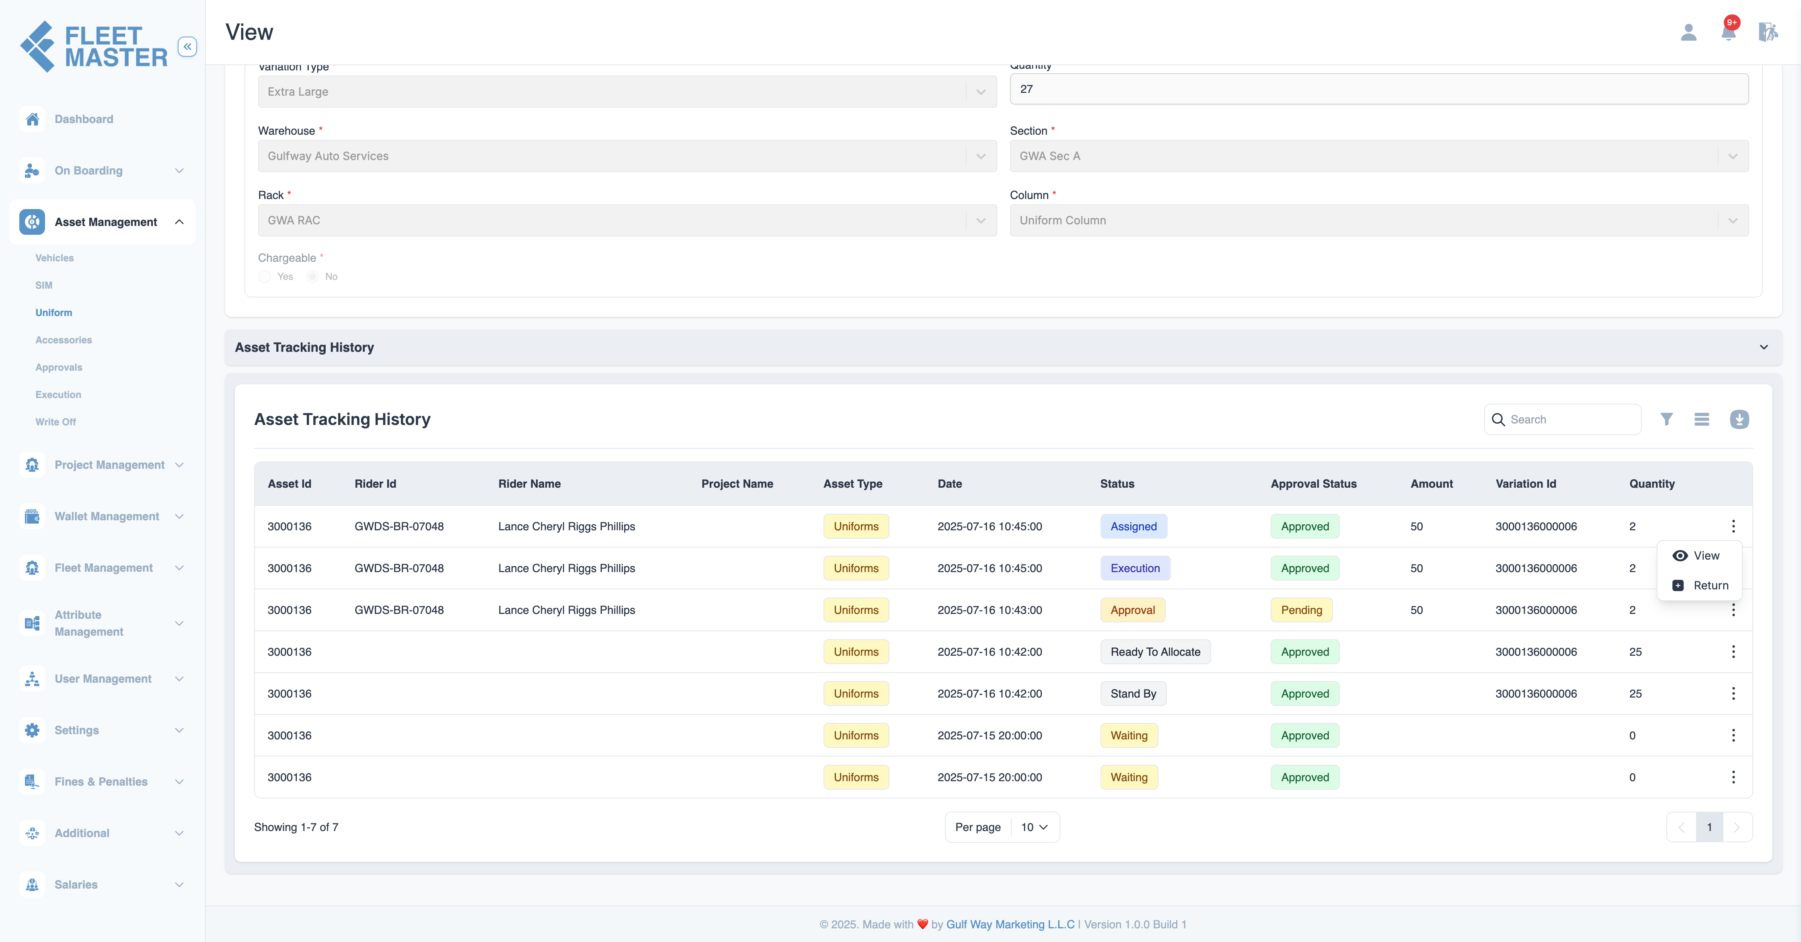The width and height of the screenshot is (1801, 942).
Task: Click the Pending approval status badge
Action: coord(1301,610)
